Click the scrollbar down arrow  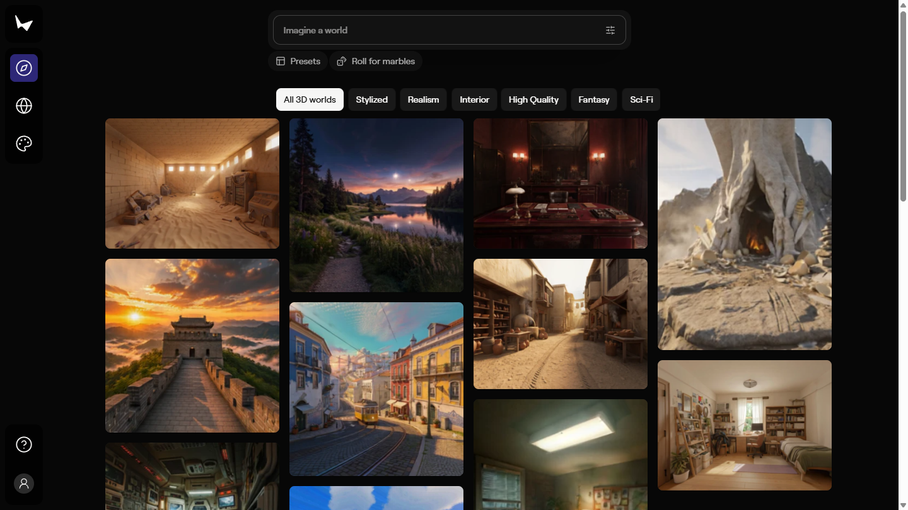click(x=903, y=505)
